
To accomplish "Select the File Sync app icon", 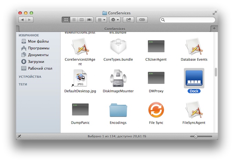I will click(x=156, y=110).
